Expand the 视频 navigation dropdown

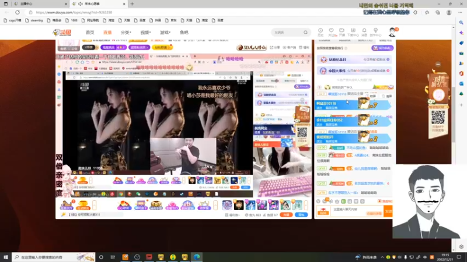[x=145, y=33]
